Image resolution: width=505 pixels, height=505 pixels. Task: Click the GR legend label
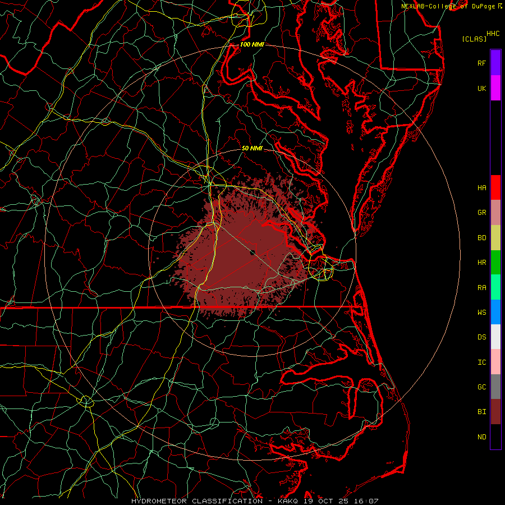tap(481, 213)
